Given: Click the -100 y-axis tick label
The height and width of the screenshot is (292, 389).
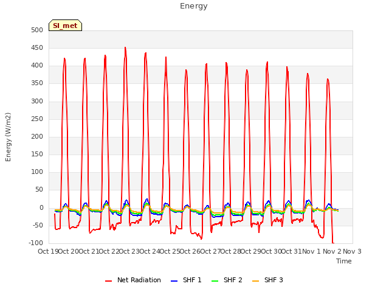Looking at the screenshot, I should tap(35, 243).
